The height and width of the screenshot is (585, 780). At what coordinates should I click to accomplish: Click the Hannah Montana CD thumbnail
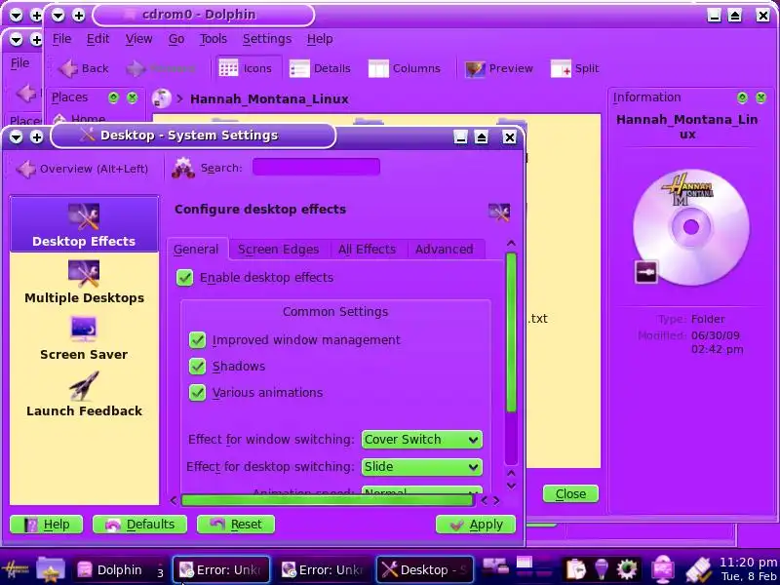click(690, 227)
